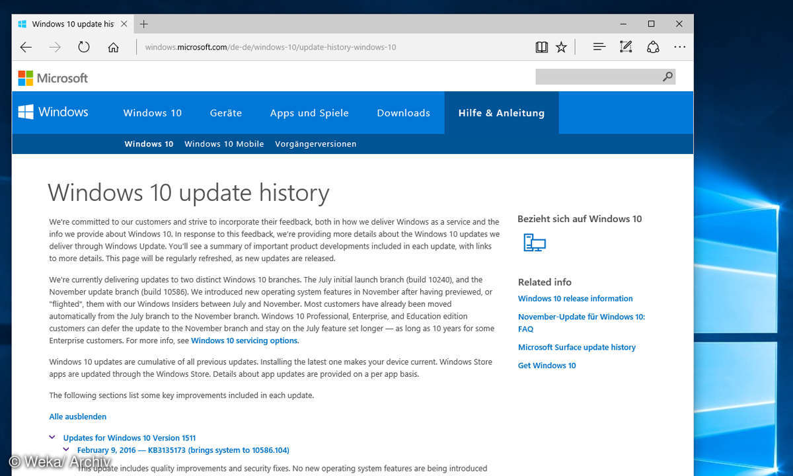Minimize the Edge browser window
Viewport: 793px width, 476px height.
pyautogui.click(x=623, y=24)
